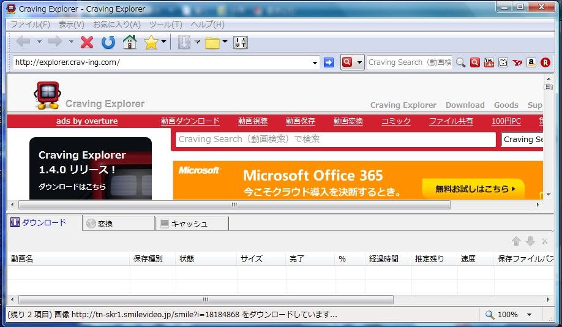Screen dimensions: 562x327
Task: Search Amazon with the 'a' icon
Action: pyautogui.click(x=531, y=62)
